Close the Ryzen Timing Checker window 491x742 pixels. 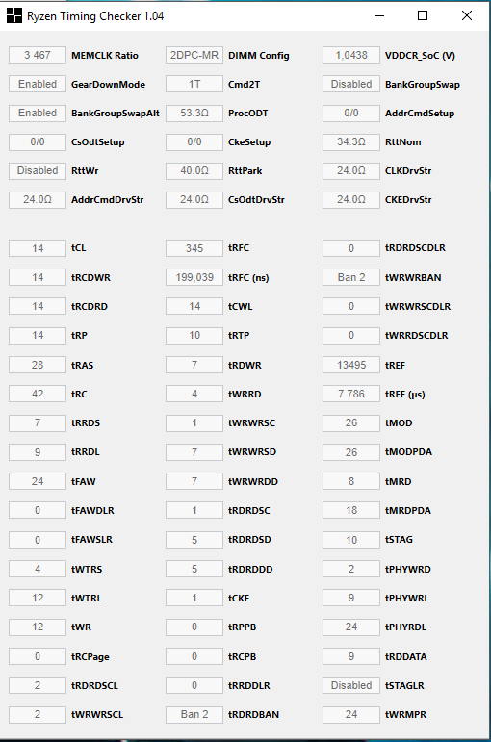[x=467, y=15]
